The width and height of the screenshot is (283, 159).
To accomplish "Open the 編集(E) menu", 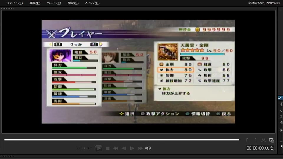I will [35, 3].
